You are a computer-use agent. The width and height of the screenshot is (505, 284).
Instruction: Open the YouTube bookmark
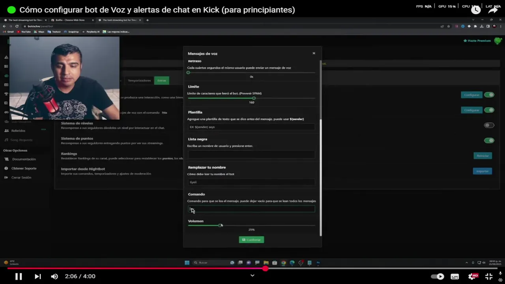point(24,32)
